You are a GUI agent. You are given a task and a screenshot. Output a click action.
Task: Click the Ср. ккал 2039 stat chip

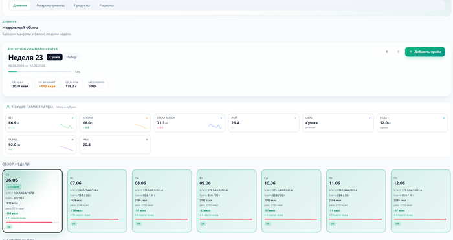click(x=21, y=84)
